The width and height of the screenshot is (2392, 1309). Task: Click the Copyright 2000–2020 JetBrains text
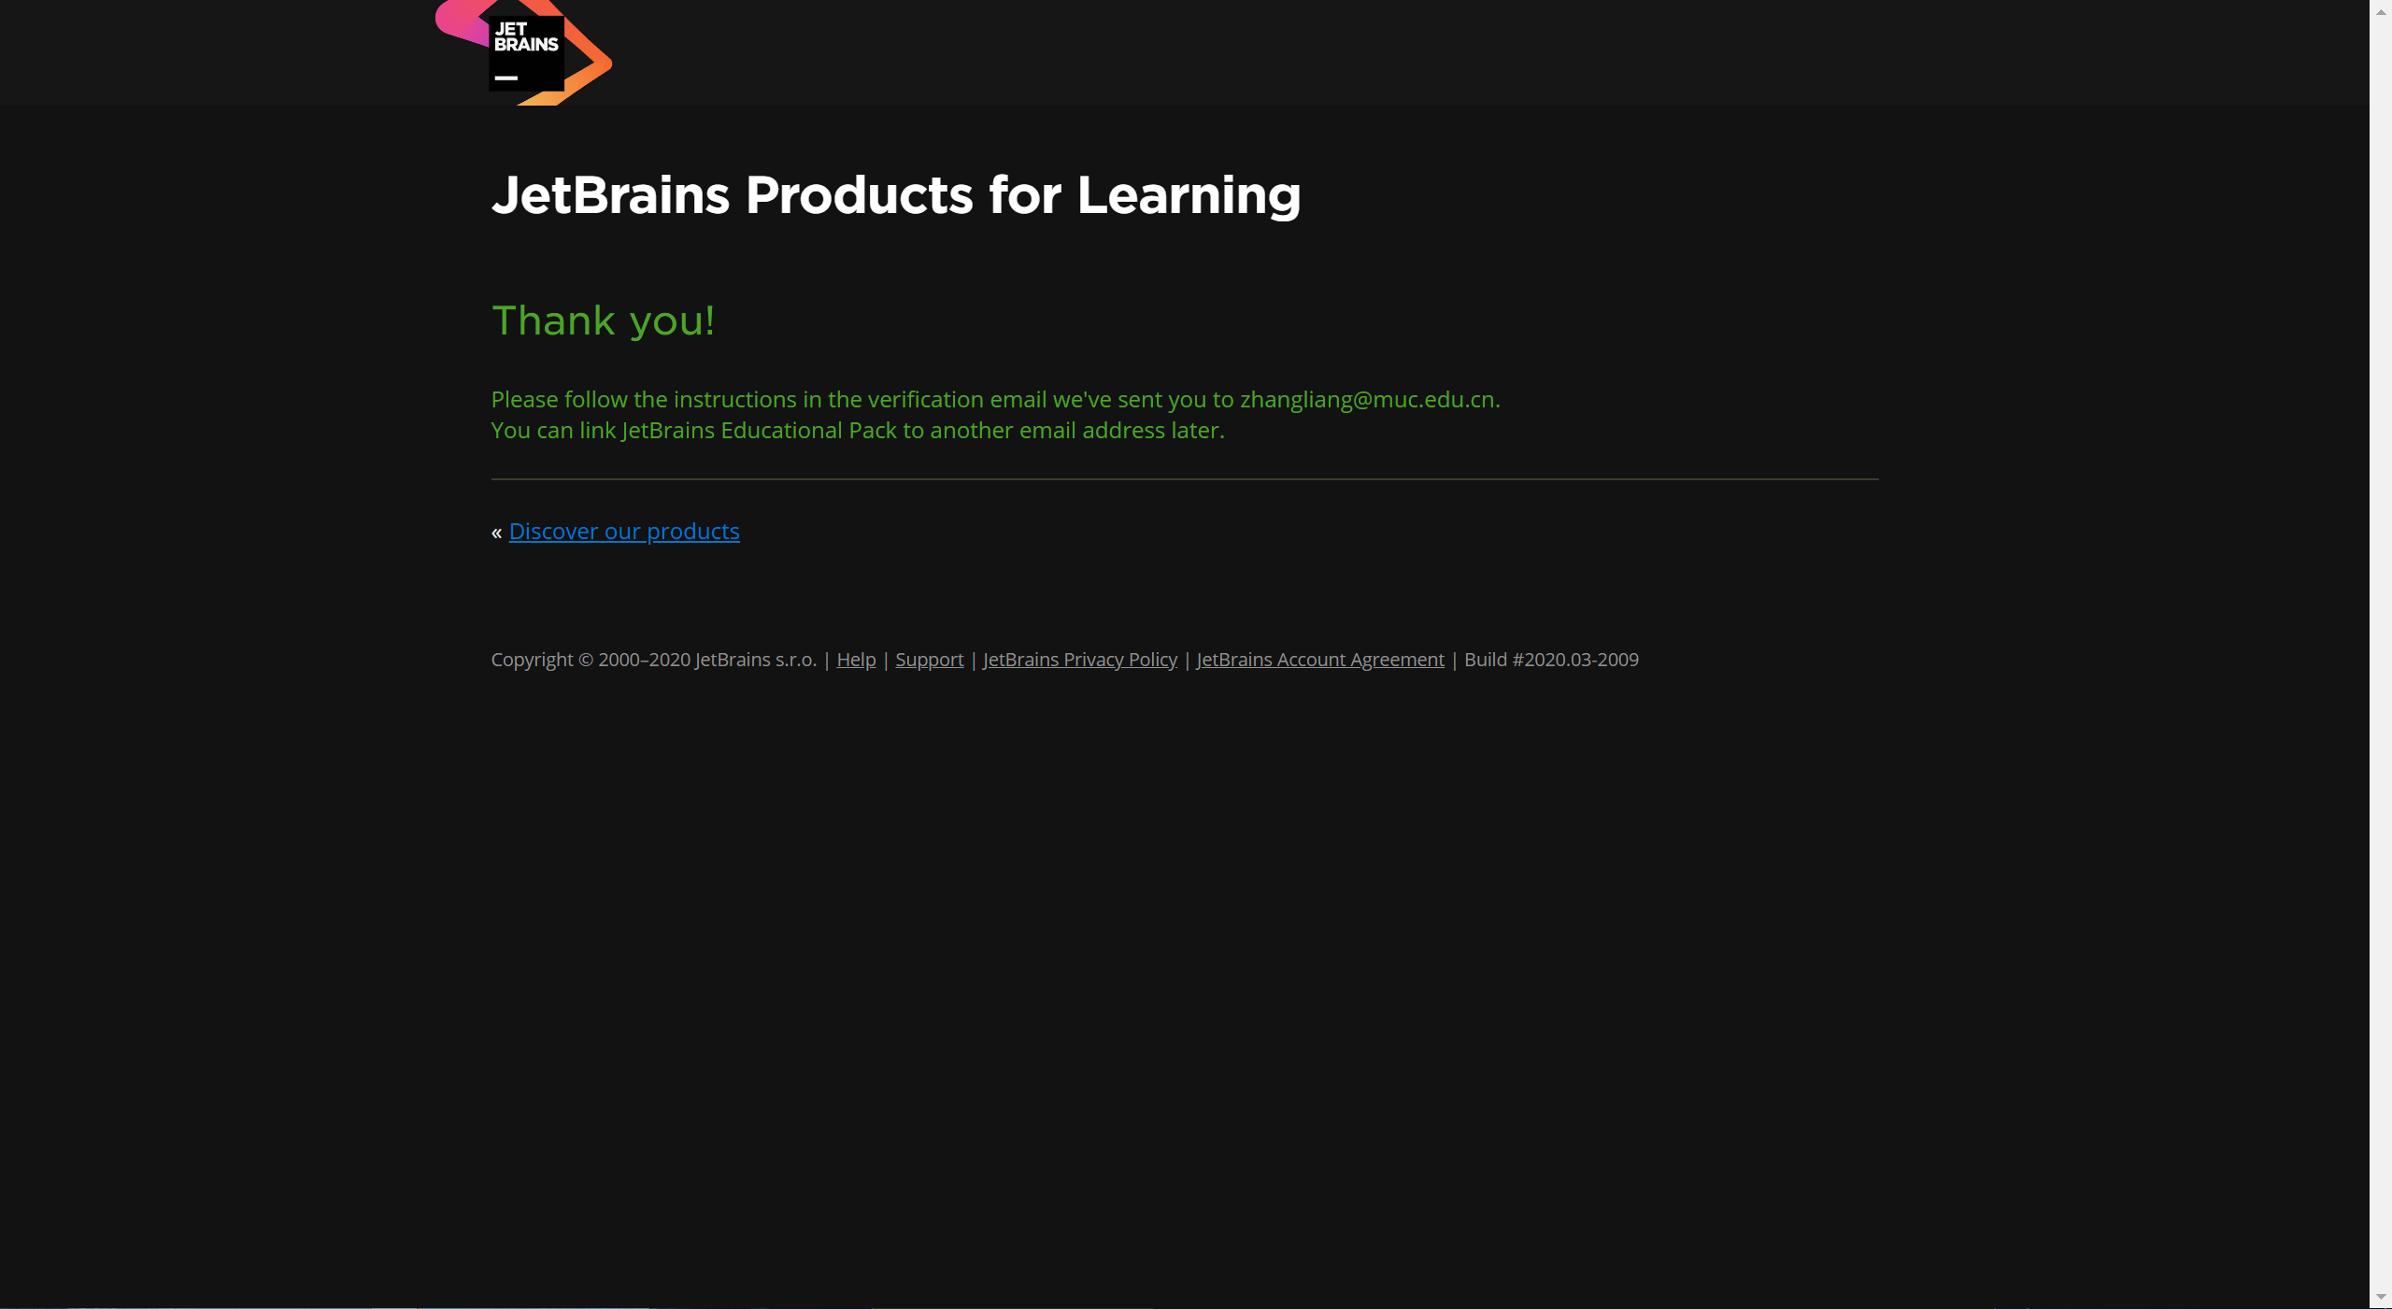click(653, 660)
